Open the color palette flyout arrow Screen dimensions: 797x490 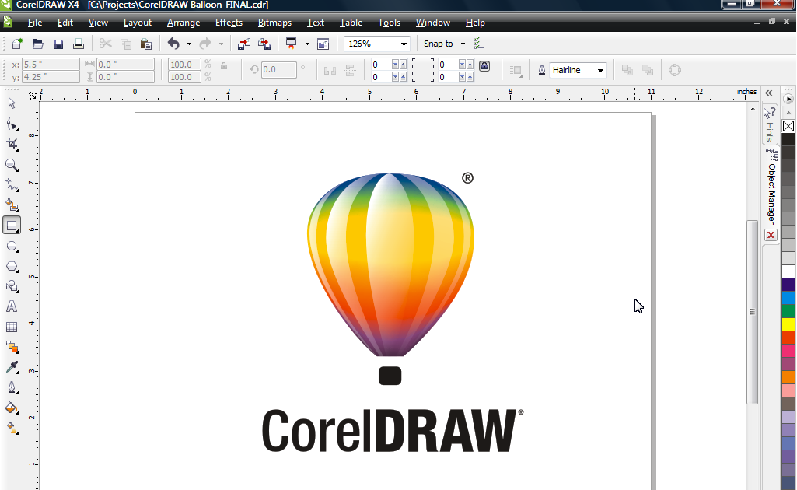tap(788, 99)
